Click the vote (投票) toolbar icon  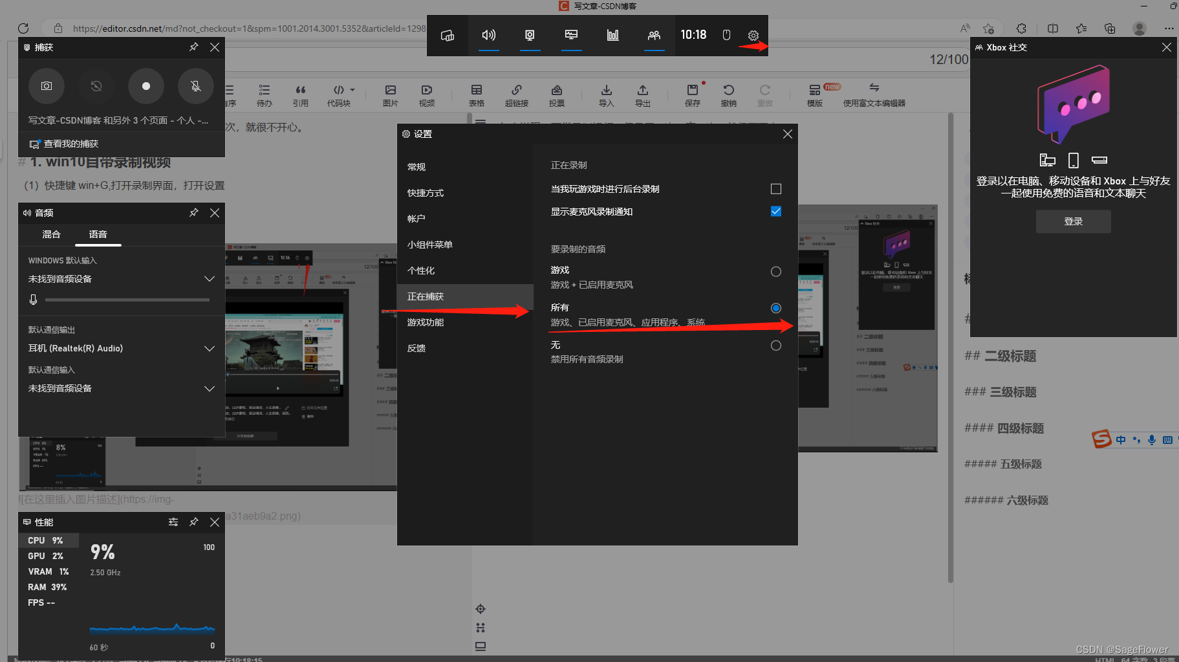click(x=557, y=95)
